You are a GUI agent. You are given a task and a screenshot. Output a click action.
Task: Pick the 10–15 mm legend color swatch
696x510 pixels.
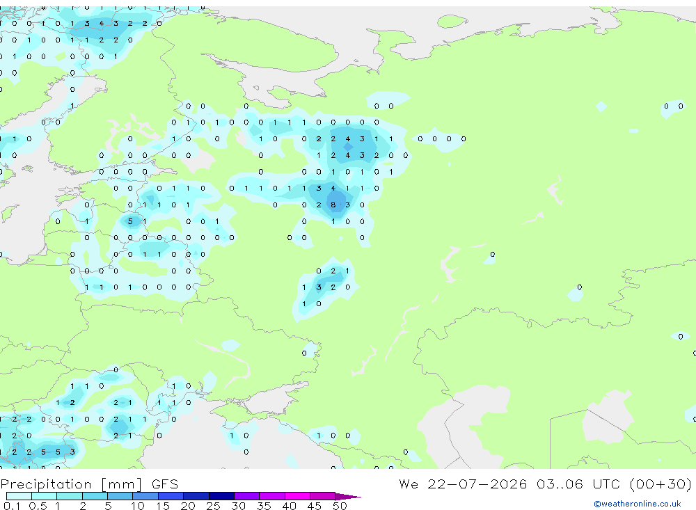click(x=145, y=496)
